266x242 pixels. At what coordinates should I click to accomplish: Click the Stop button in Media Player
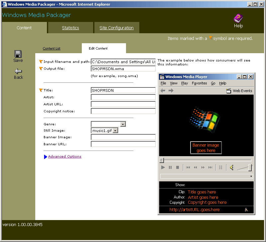click(178, 168)
